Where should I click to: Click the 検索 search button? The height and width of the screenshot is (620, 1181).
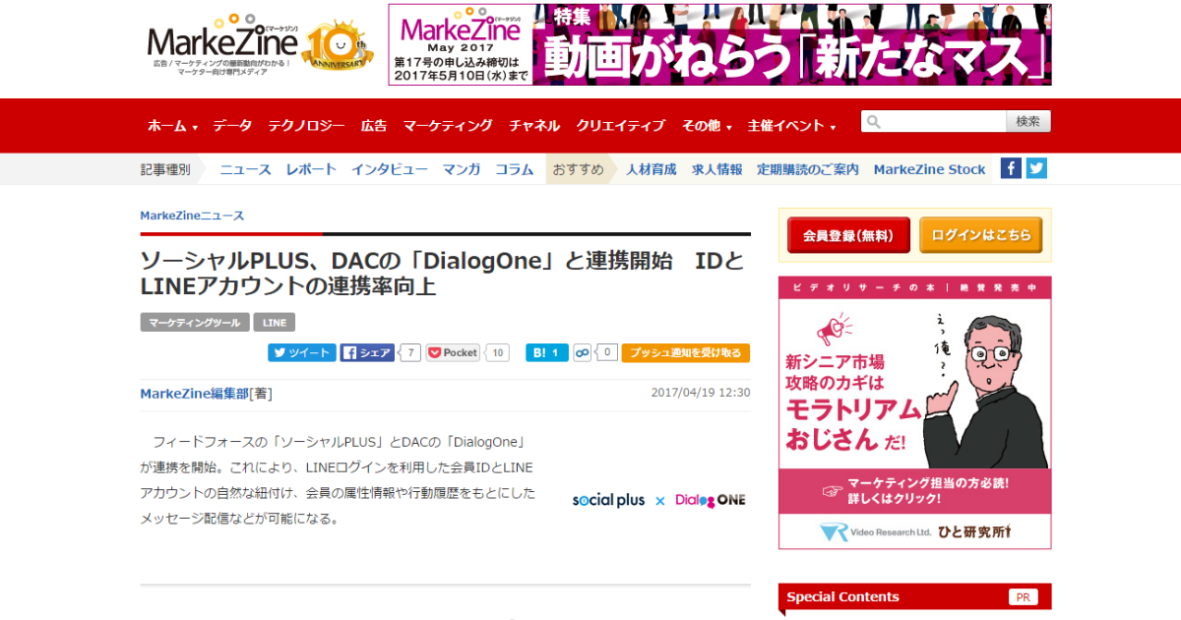[1028, 122]
